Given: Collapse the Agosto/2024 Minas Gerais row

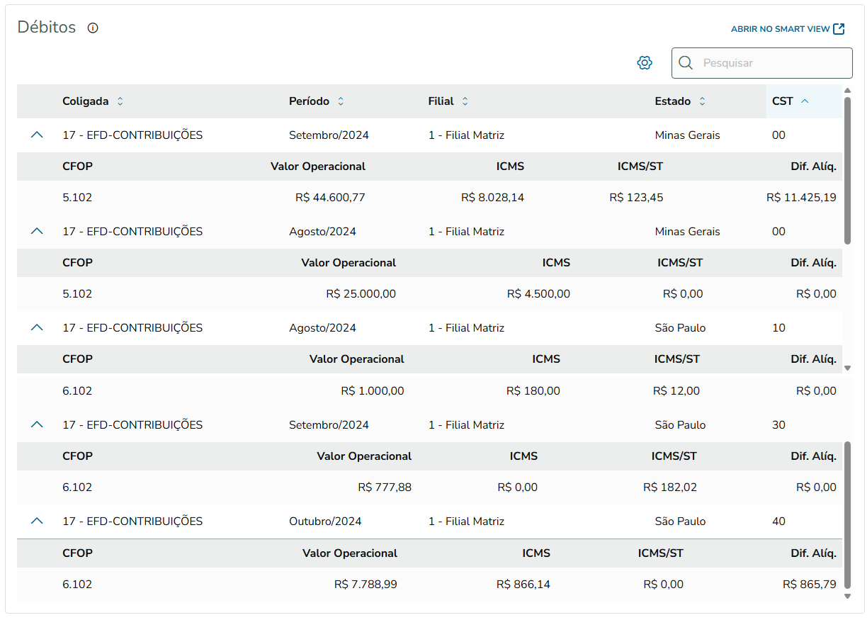Looking at the screenshot, I should (38, 231).
